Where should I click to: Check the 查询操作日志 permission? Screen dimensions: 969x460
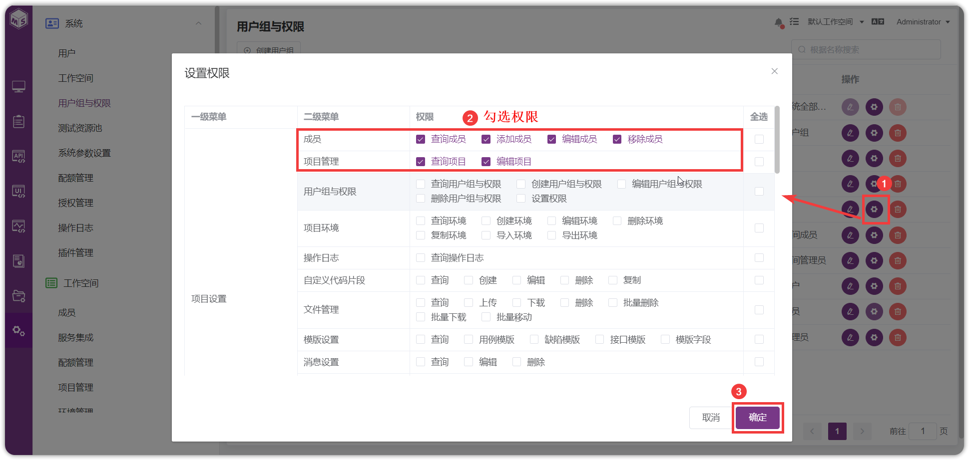pos(421,258)
